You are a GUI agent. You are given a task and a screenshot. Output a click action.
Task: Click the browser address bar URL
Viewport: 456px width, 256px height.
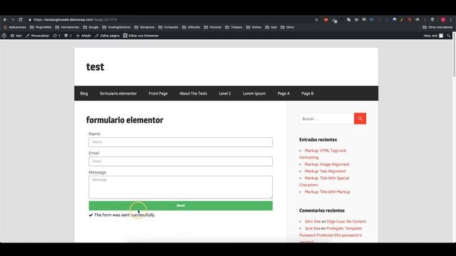[75, 20]
